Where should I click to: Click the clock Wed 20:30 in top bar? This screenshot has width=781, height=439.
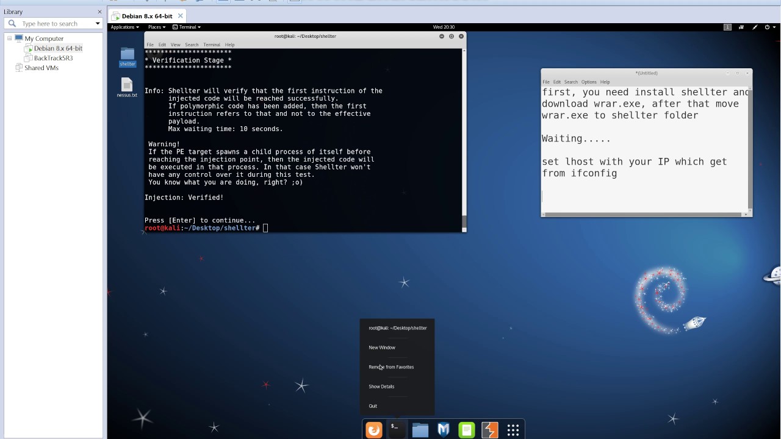coord(444,27)
